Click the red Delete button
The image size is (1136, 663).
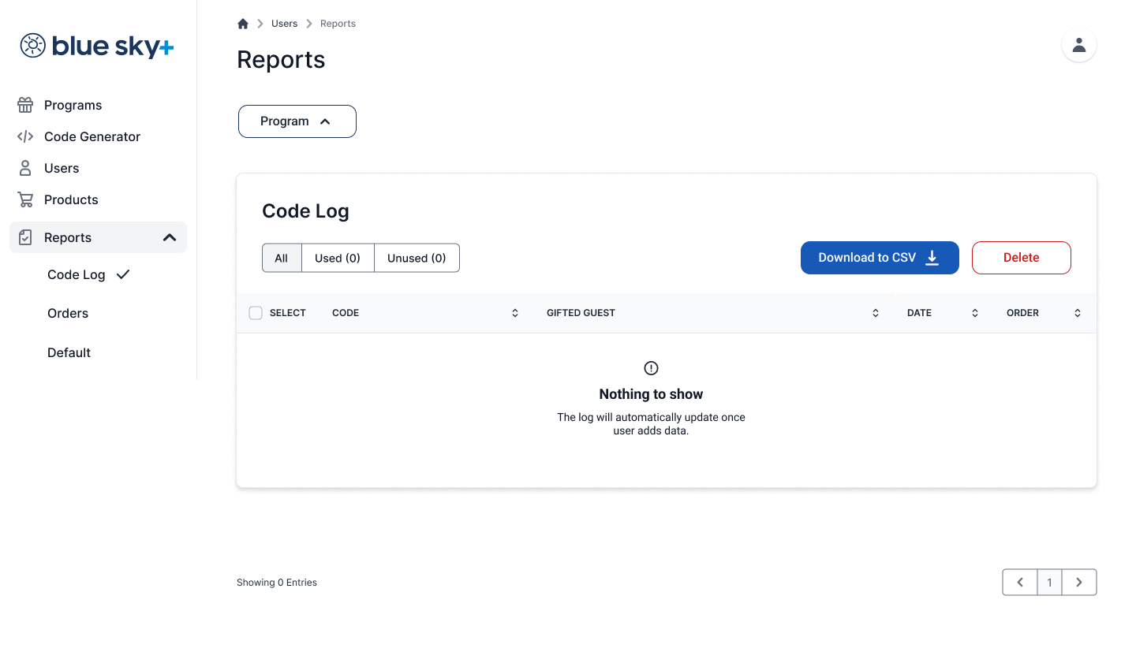tap(1021, 258)
